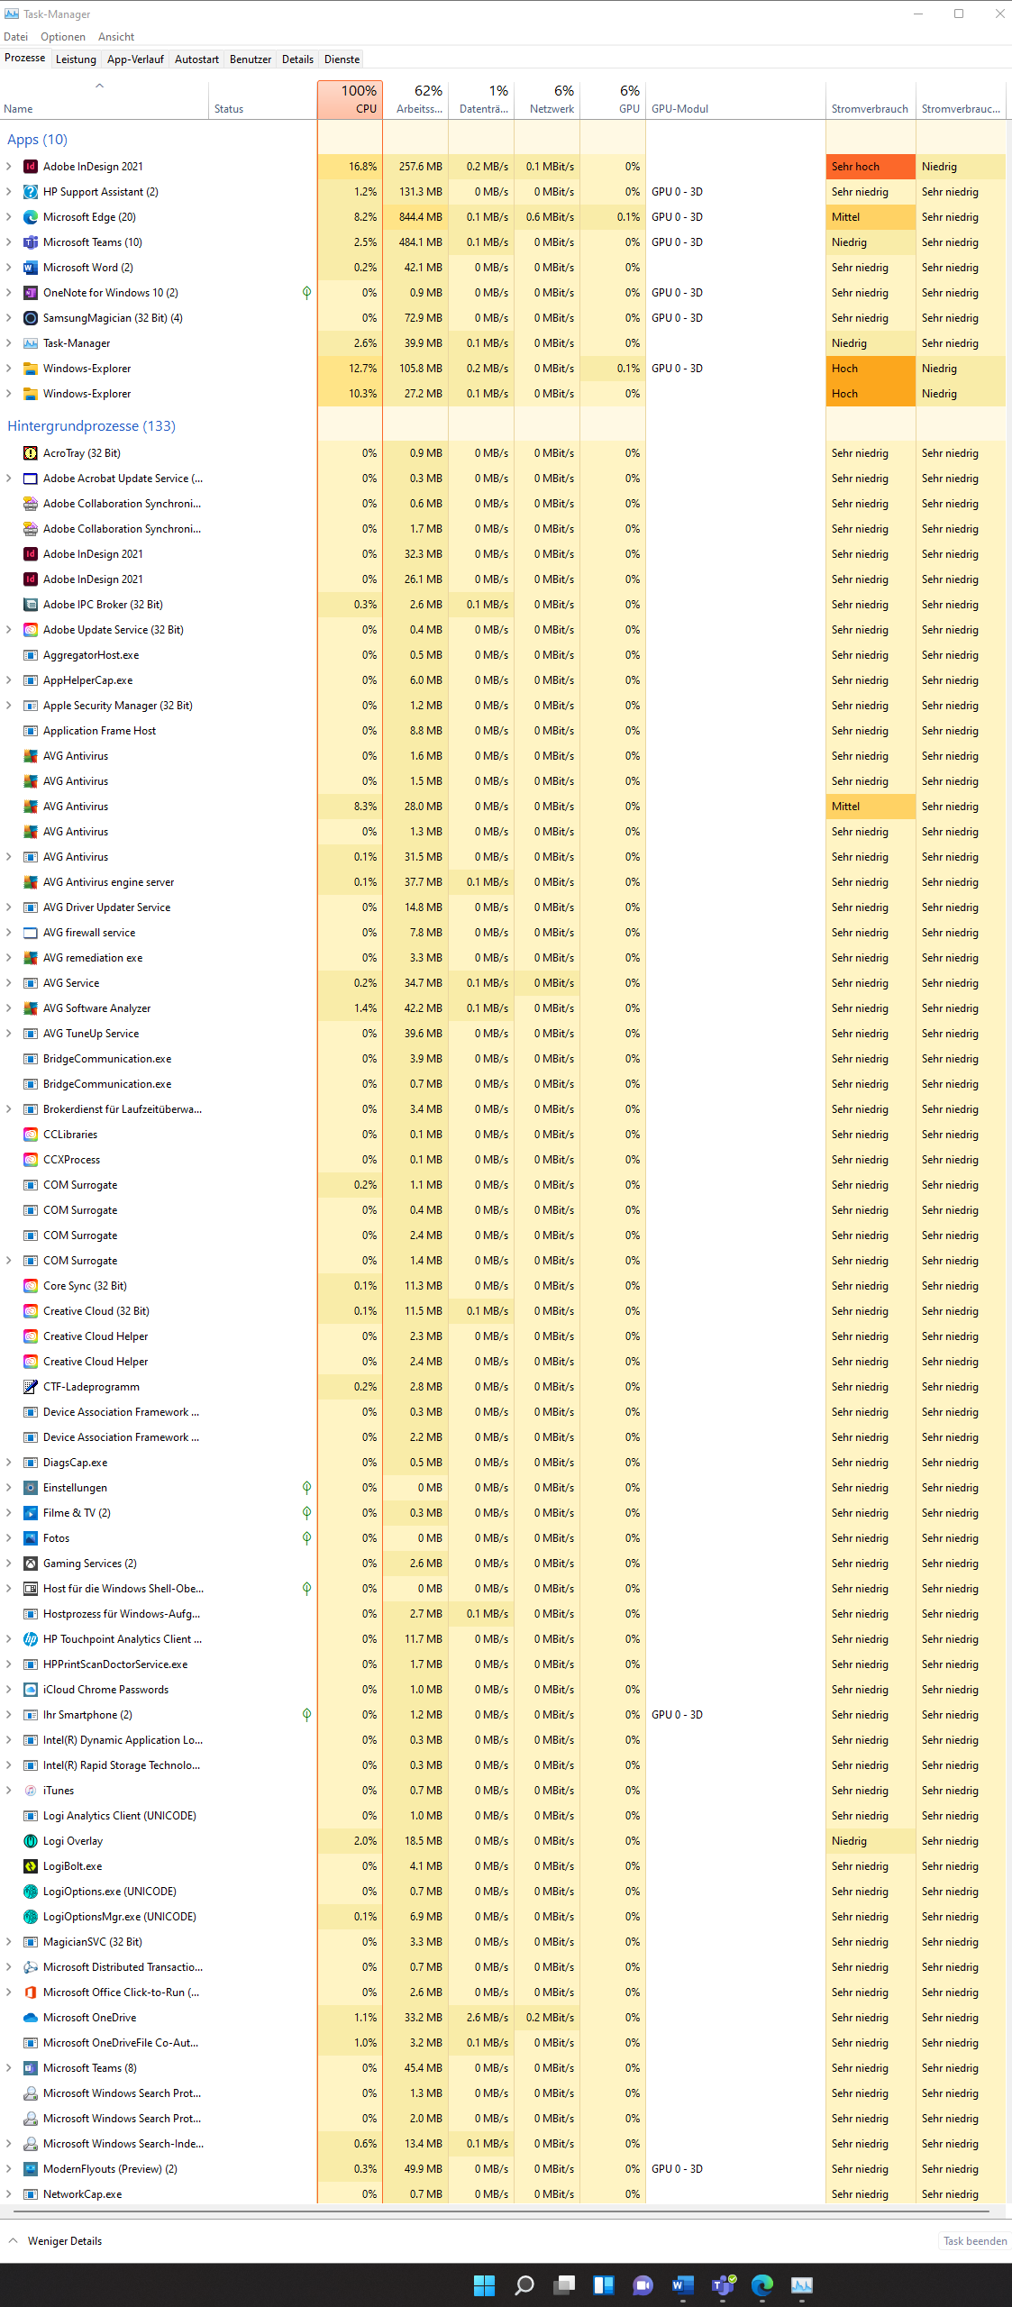Viewport: 1012px width, 2307px height.
Task: Select the Application Frame Host row
Action: [505, 731]
